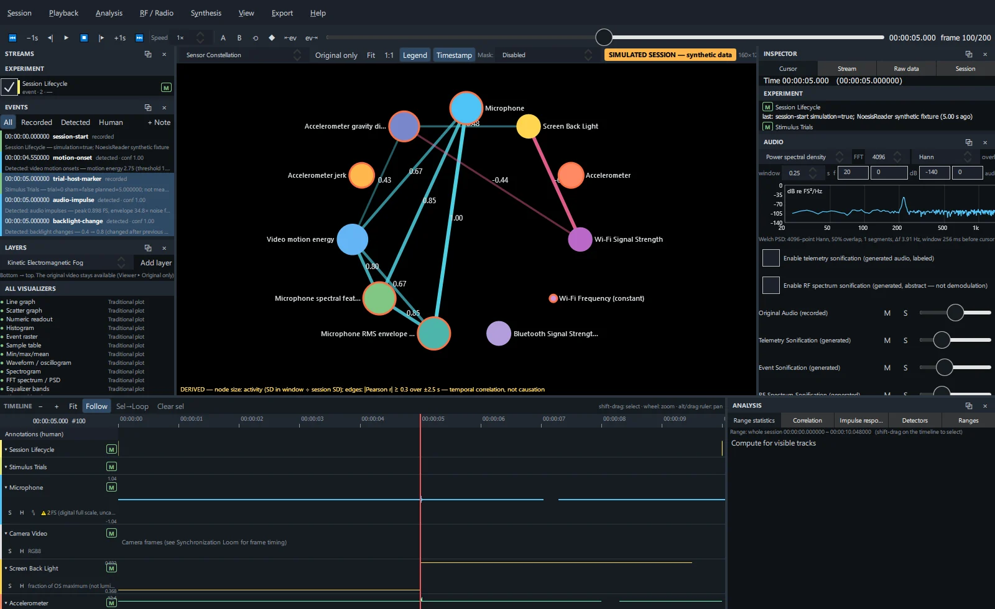Image resolution: width=995 pixels, height=609 pixels.
Task: Switch to the Correlation analysis tab
Action: [807, 421]
